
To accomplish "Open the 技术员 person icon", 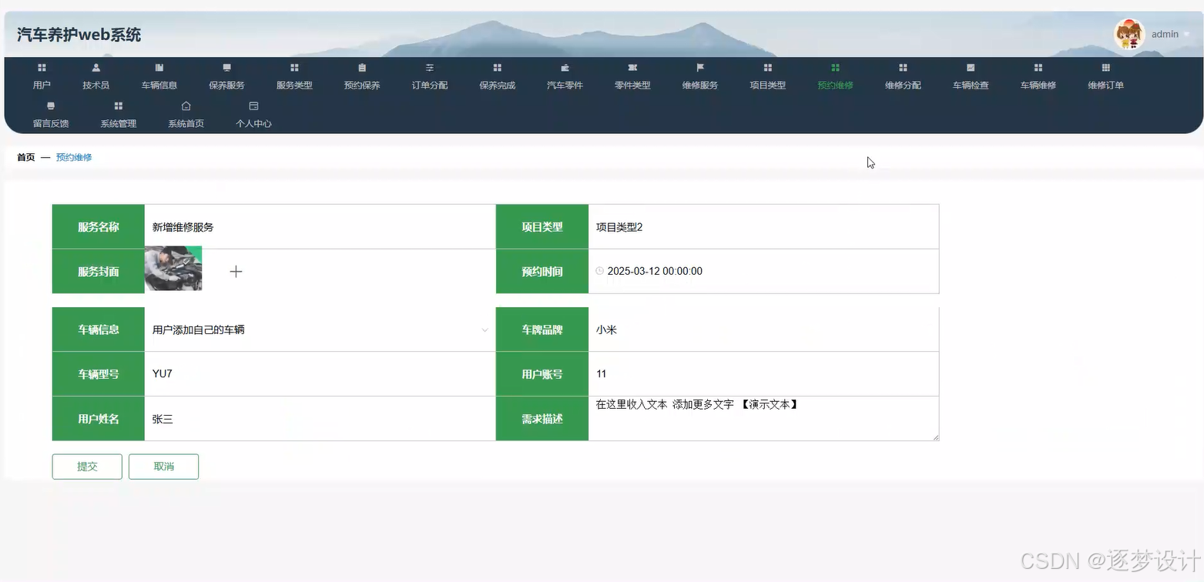I will (96, 68).
